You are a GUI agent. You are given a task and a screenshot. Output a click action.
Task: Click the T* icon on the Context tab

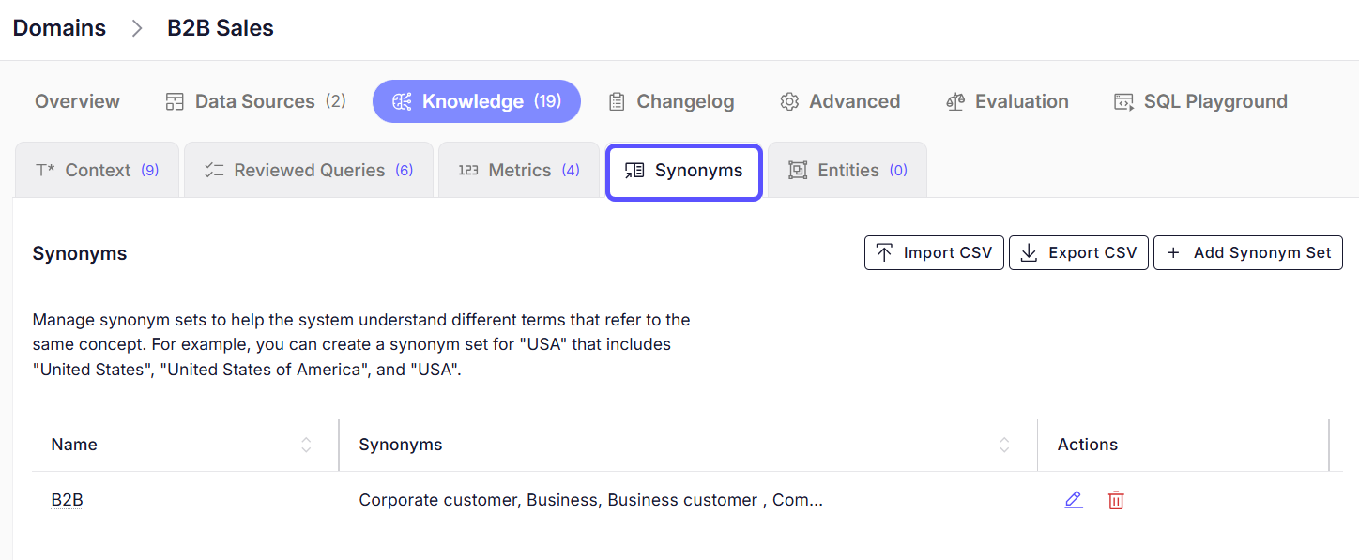(48, 170)
